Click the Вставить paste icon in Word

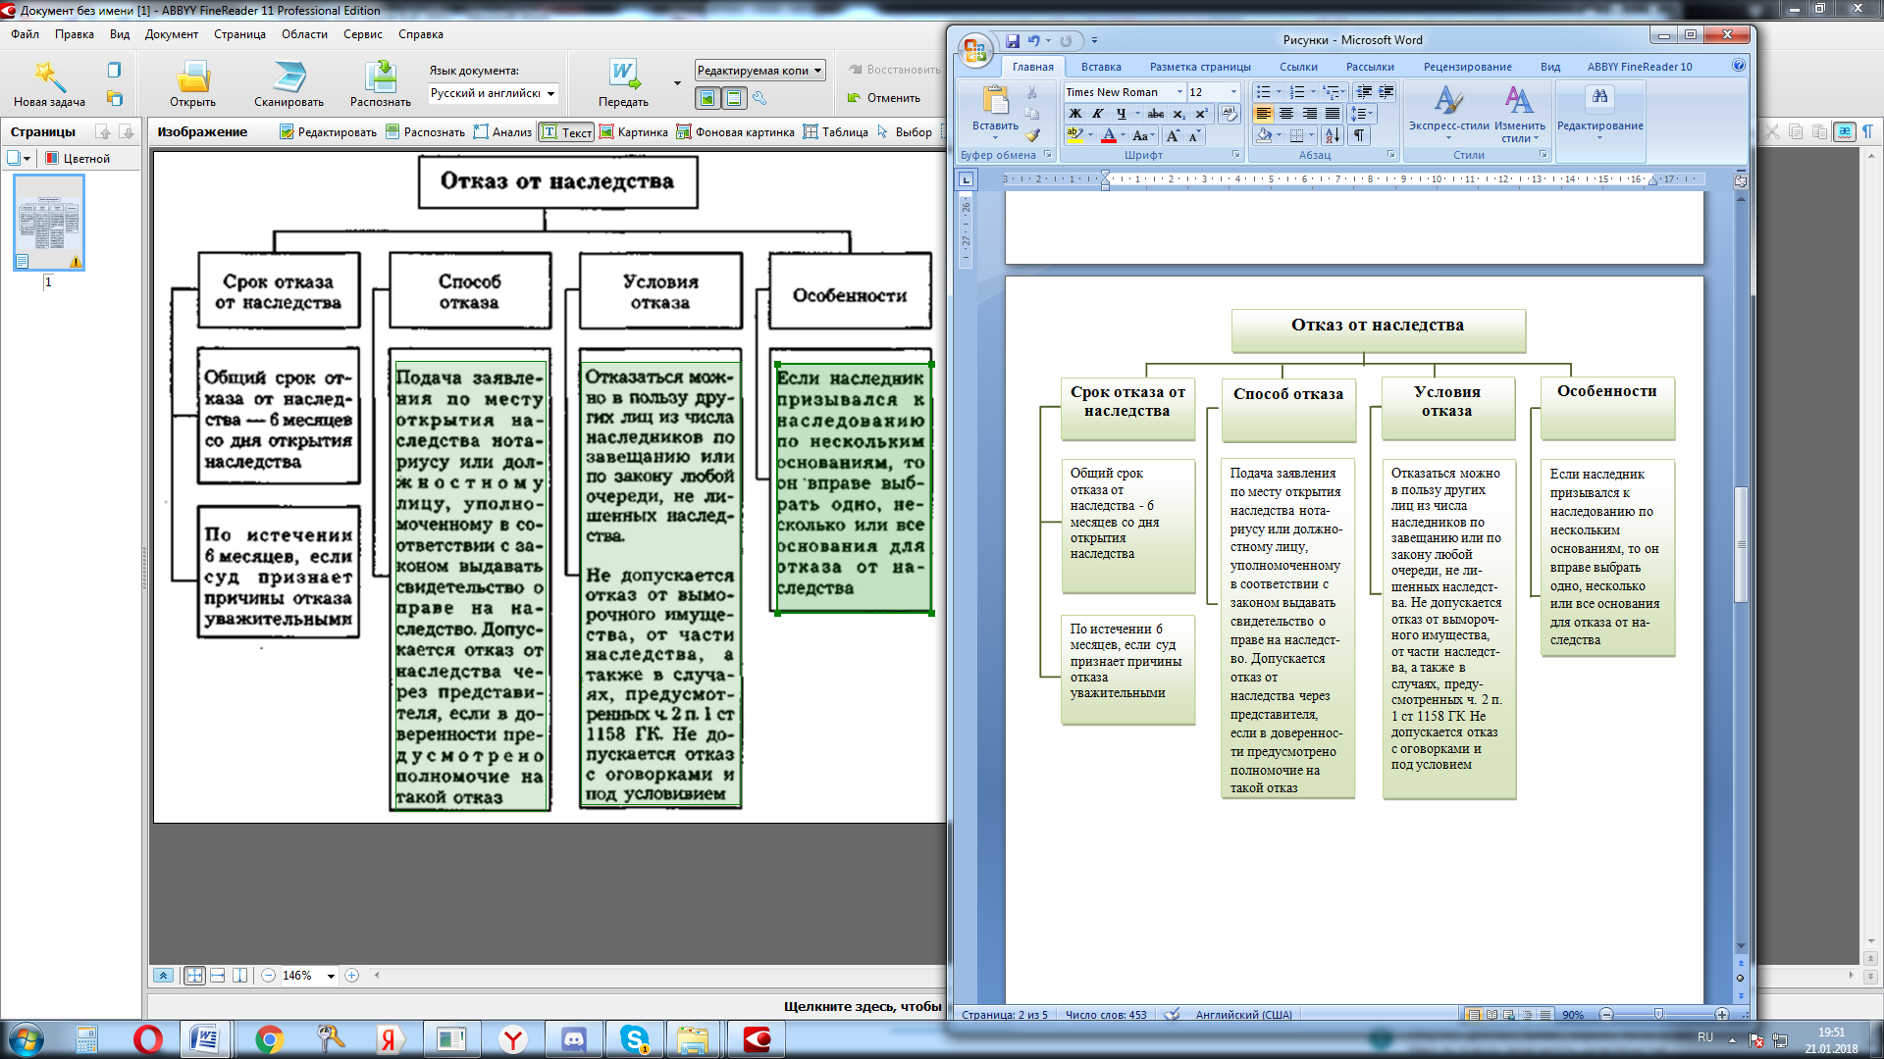pyautogui.click(x=995, y=100)
